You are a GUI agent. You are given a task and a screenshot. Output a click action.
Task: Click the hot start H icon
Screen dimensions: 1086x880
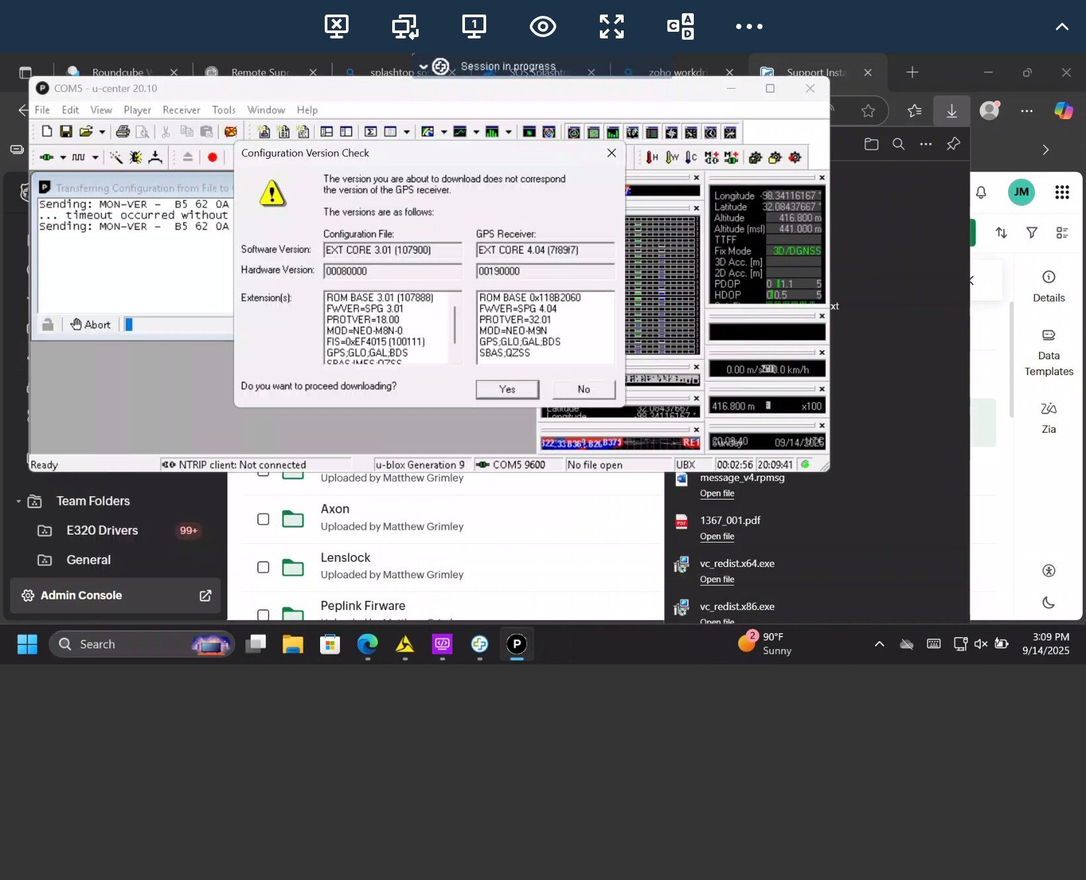[652, 157]
